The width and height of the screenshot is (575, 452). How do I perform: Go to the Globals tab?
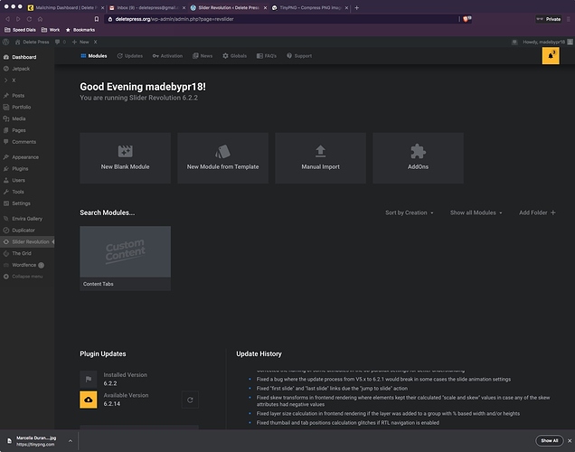(x=234, y=56)
